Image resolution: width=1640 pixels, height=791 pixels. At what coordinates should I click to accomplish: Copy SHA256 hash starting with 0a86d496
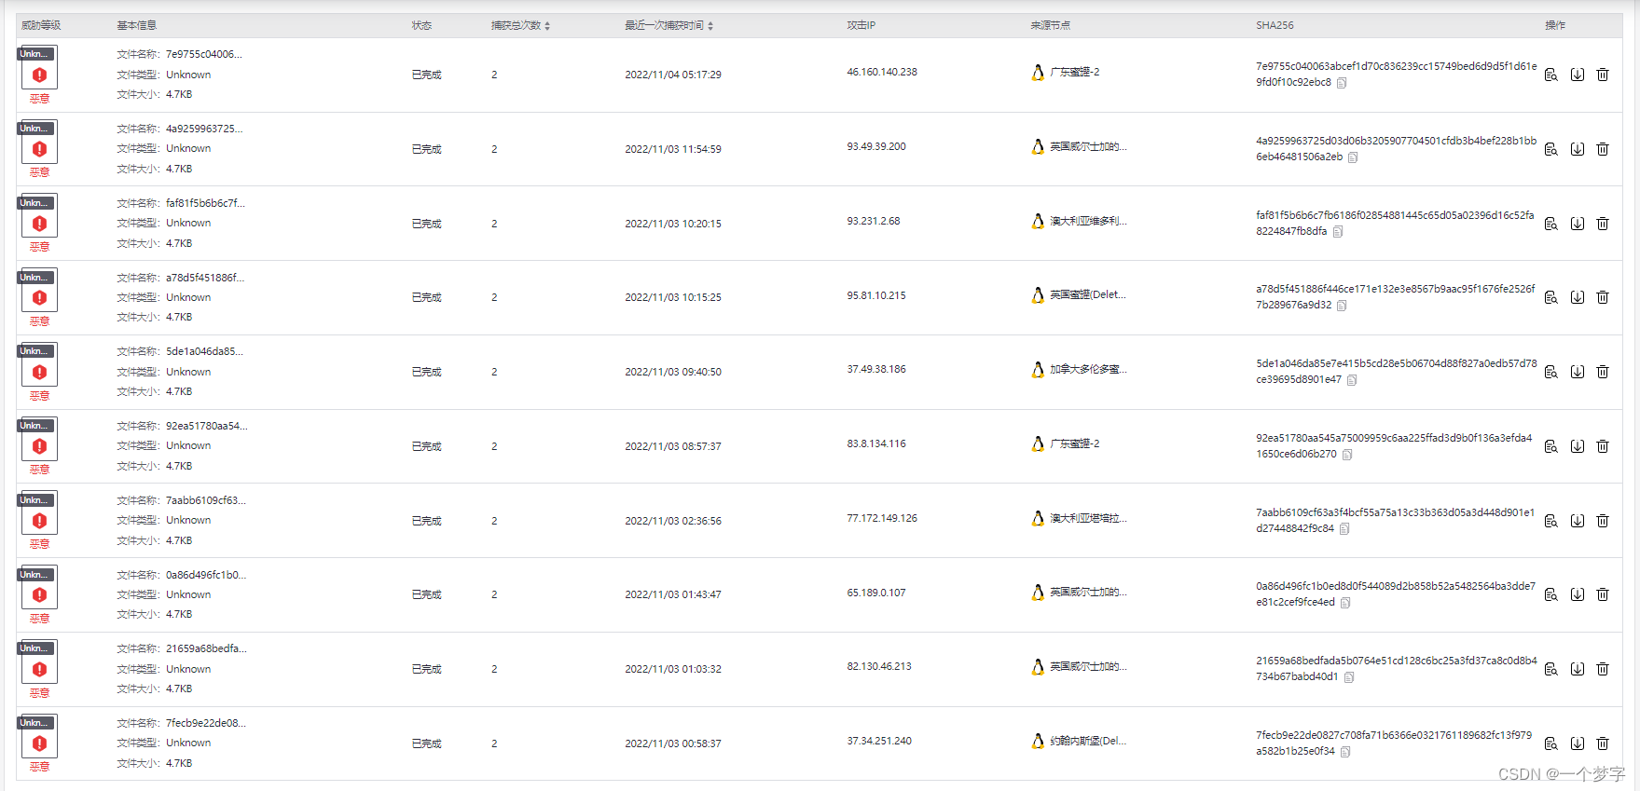click(x=1345, y=603)
